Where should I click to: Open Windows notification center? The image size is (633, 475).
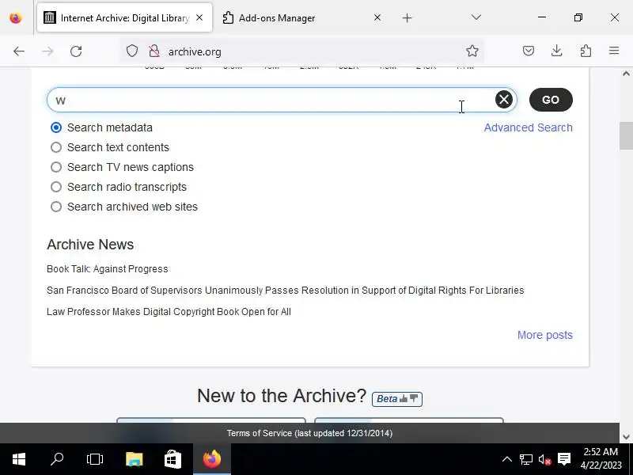[563, 459]
